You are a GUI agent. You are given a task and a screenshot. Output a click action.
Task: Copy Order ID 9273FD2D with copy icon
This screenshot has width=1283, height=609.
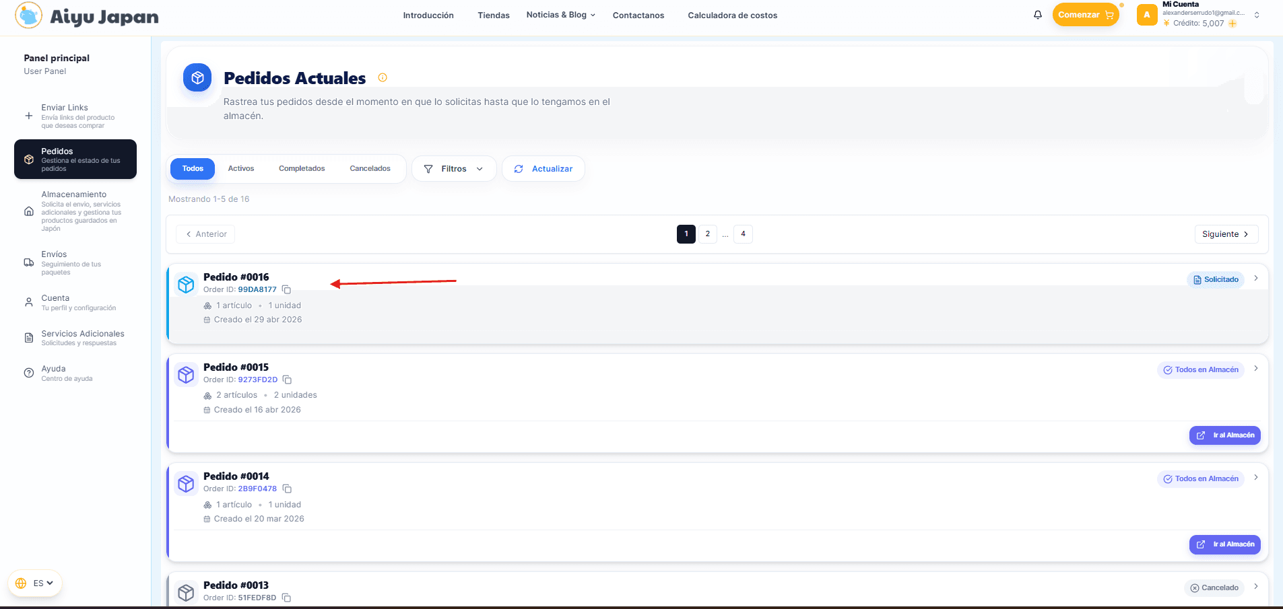pos(287,380)
